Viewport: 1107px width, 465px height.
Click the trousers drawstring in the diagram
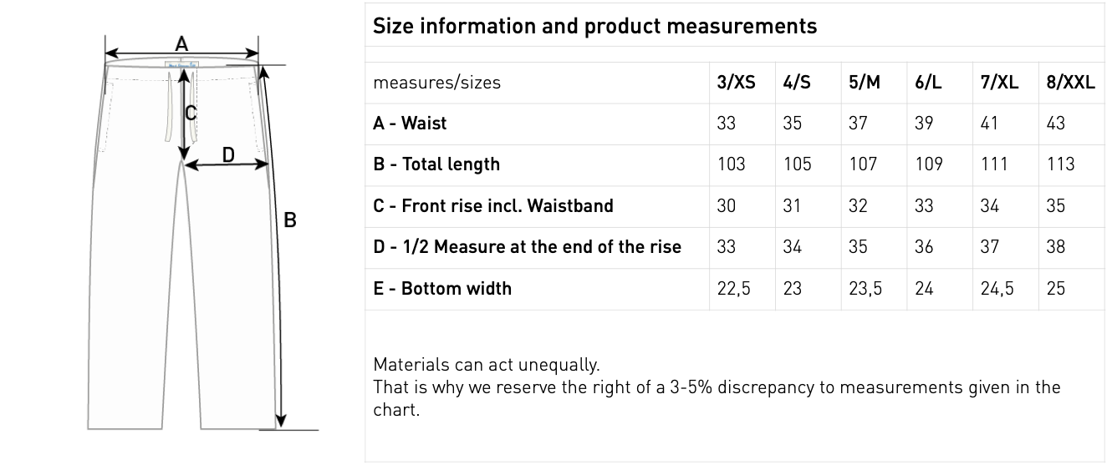pyautogui.click(x=171, y=109)
